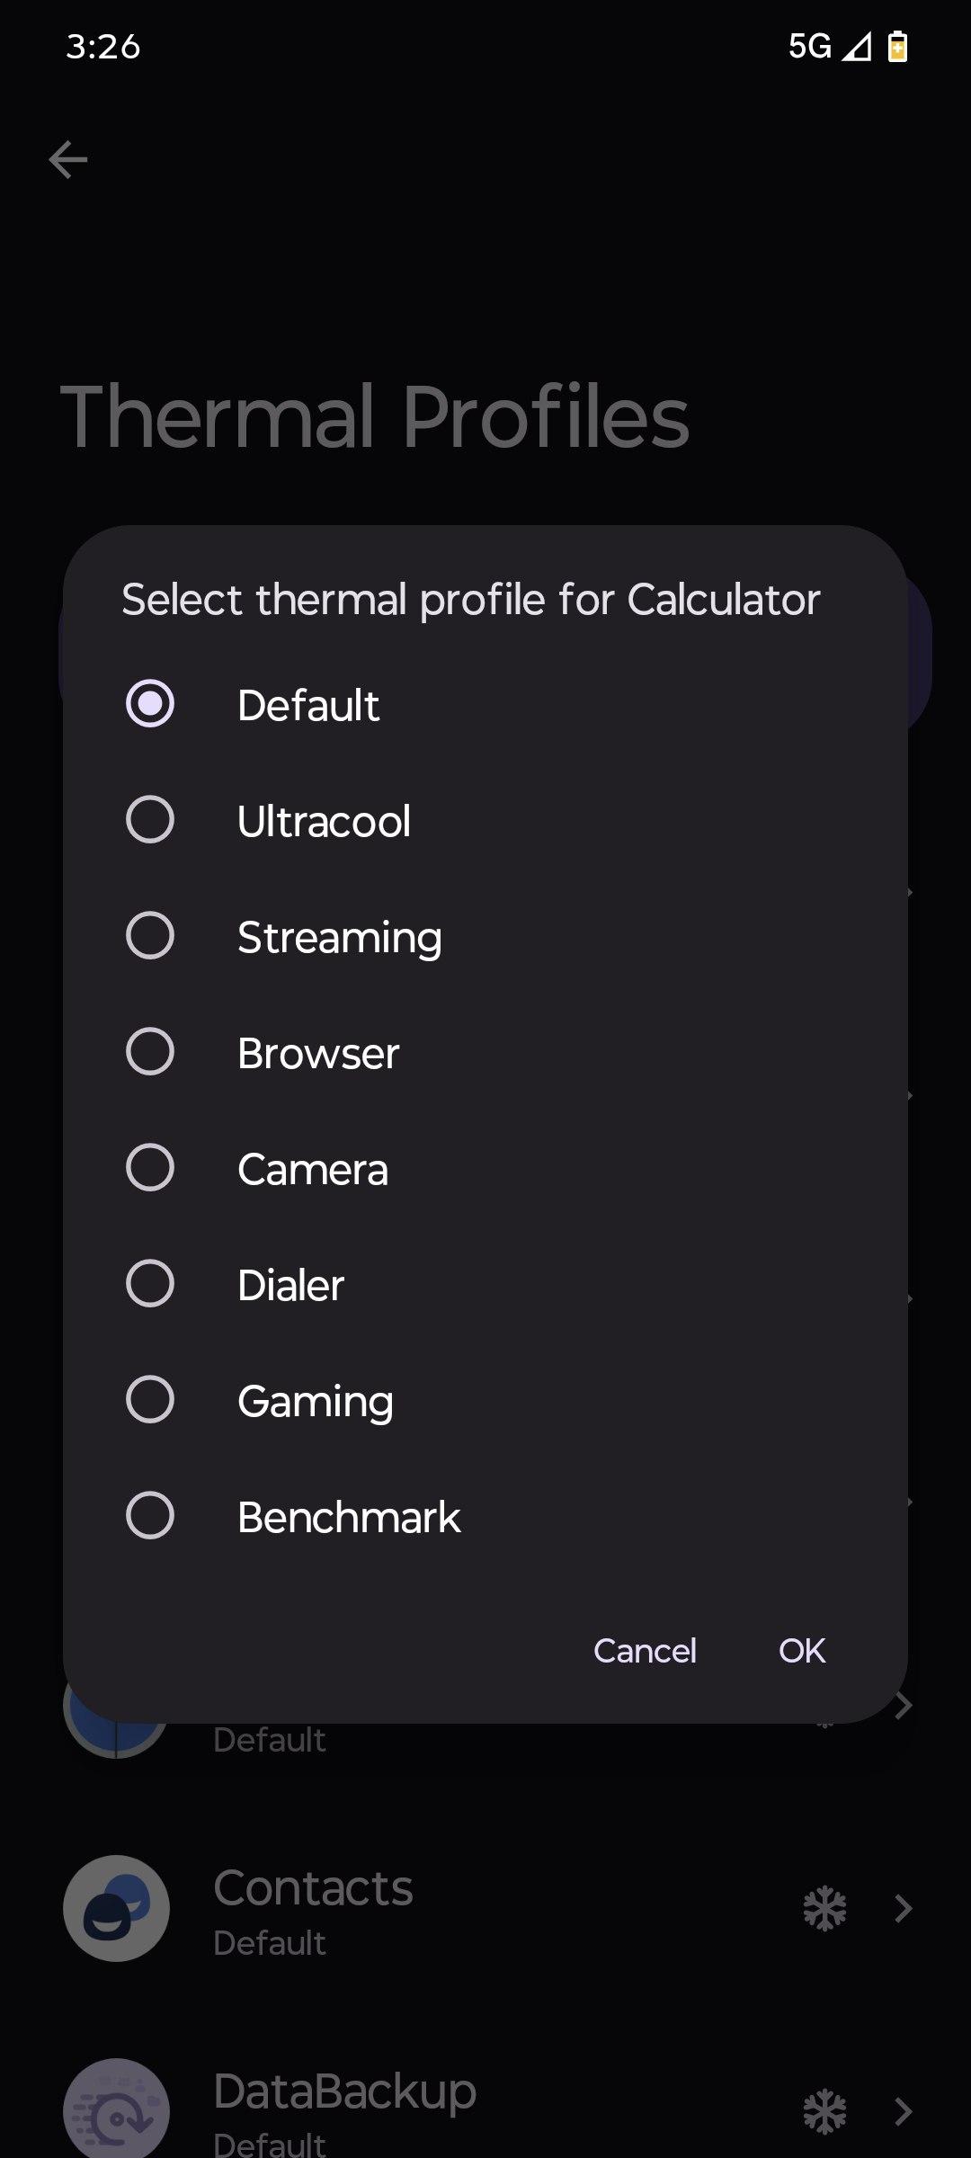The width and height of the screenshot is (971, 2158).
Task: Select the Gaming thermal profile
Action: coord(150,1399)
